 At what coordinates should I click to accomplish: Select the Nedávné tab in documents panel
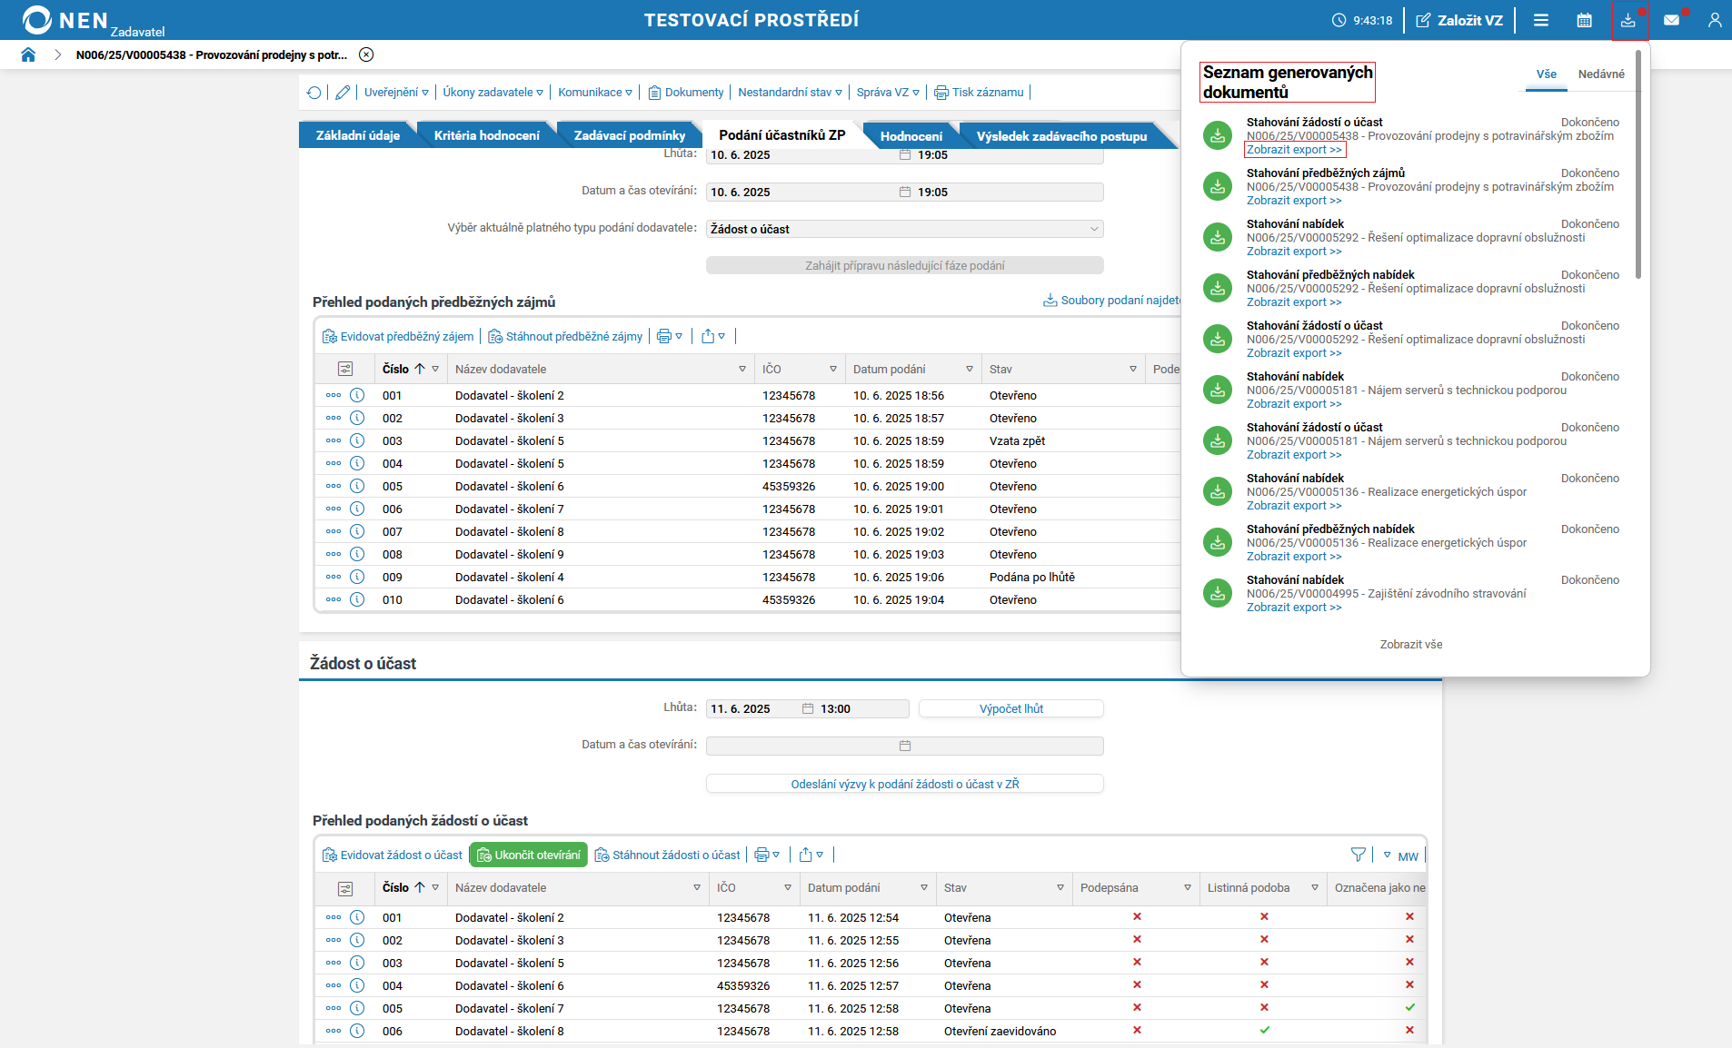pyautogui.click(x=1600, y=74)
